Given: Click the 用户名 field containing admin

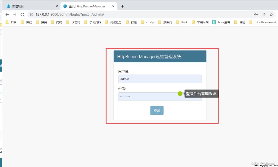Looking at the screenshot, I should point(160,79).
